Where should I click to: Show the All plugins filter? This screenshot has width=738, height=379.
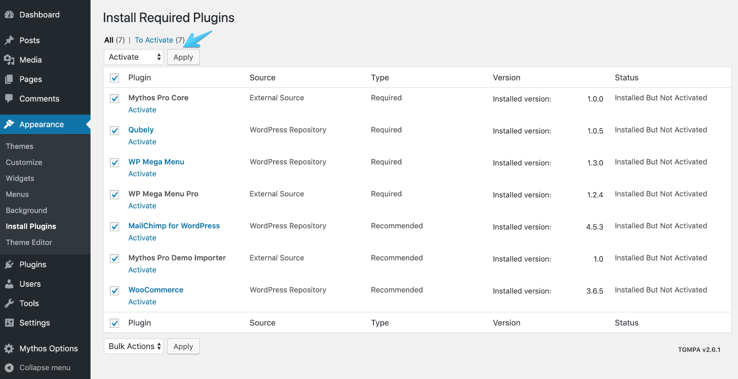[109, 40]
